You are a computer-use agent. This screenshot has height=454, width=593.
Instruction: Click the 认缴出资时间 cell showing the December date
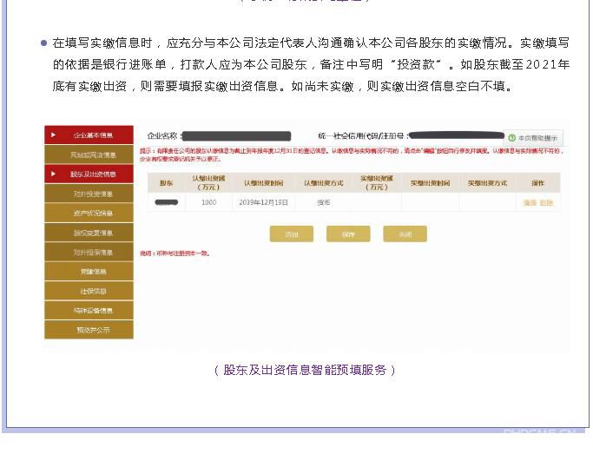pyautogui.click(x=263, y=203)
